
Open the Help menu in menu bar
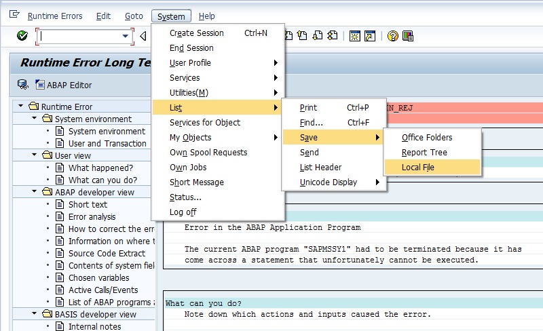(x=206, y=16)
